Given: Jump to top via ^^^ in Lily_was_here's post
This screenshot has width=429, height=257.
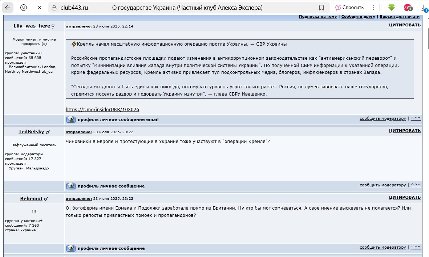Looking at the screenshot, I should (416, 118).
